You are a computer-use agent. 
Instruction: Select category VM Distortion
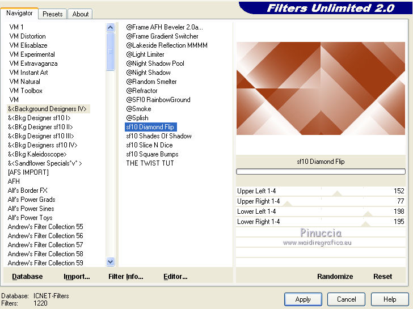click(27, 36)
